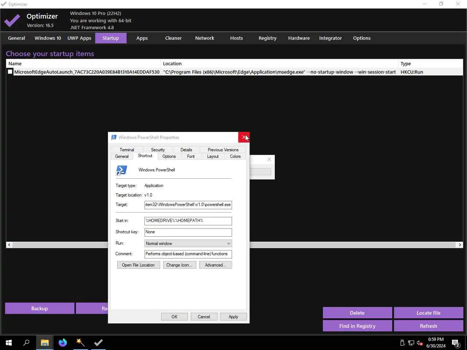Click right arrow of horizontal scrollbar

pos(460,245)
